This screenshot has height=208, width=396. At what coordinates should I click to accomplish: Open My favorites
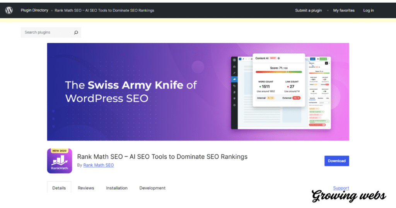pyautogui.click(x=344, y=10)
